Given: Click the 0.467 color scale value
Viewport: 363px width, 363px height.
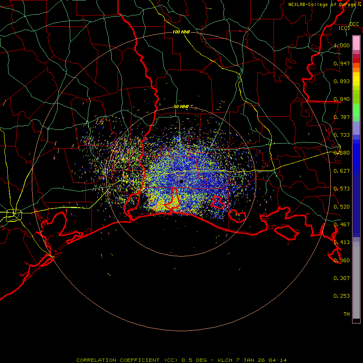Looking at the screenshot, I should tap(342, 225).
